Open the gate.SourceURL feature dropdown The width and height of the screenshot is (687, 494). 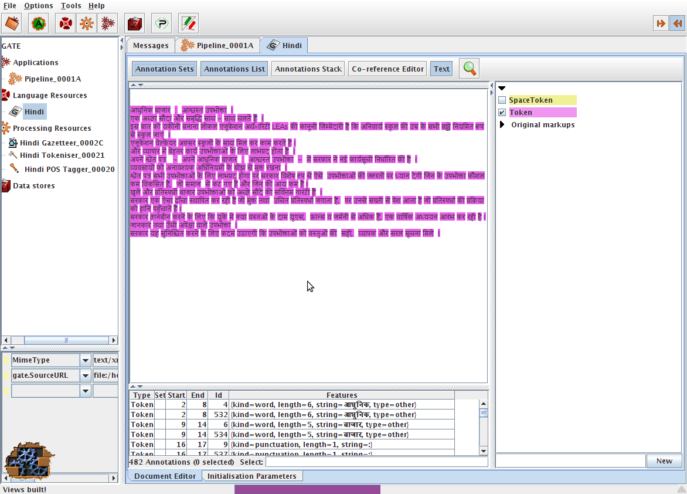pos(86,375)
